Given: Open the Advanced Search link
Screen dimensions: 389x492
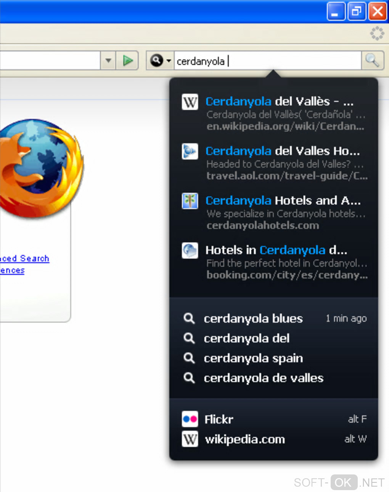Looking at the screenshot, I should pyautogui.click(x=25, y=258).
